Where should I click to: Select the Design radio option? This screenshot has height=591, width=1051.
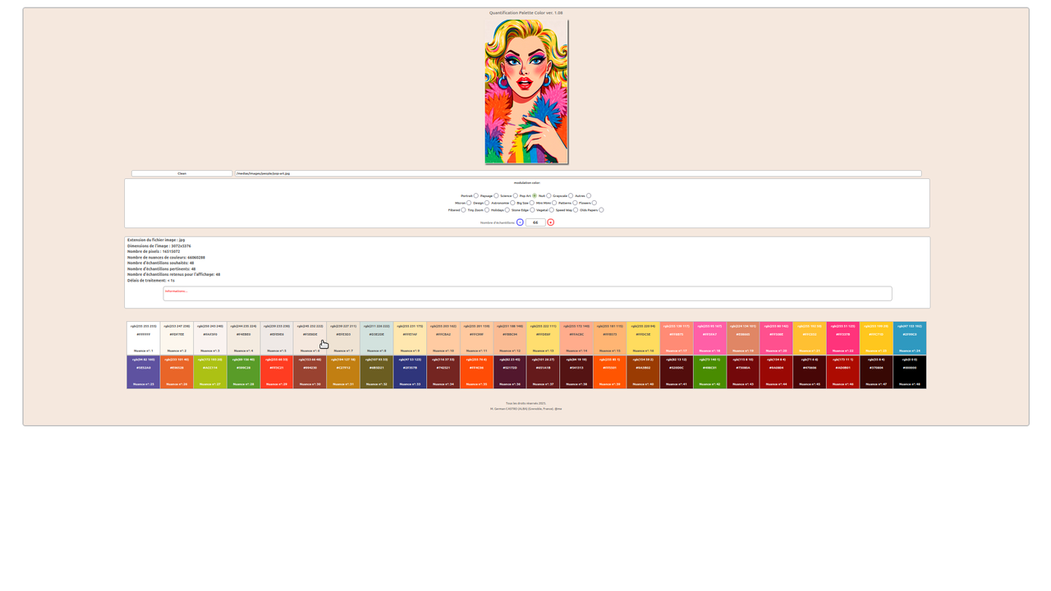tap(487, 203)
